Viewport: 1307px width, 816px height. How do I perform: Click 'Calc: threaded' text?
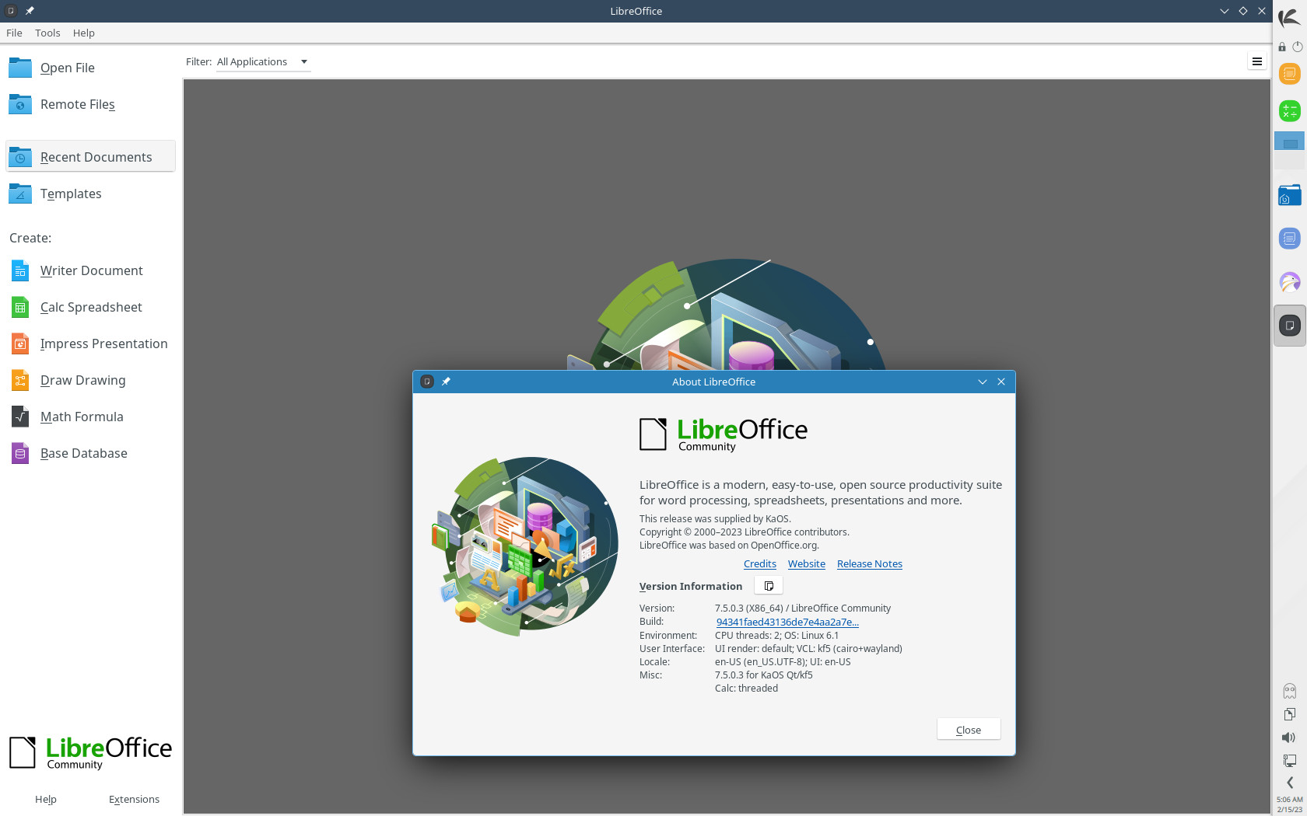point(746,689)
